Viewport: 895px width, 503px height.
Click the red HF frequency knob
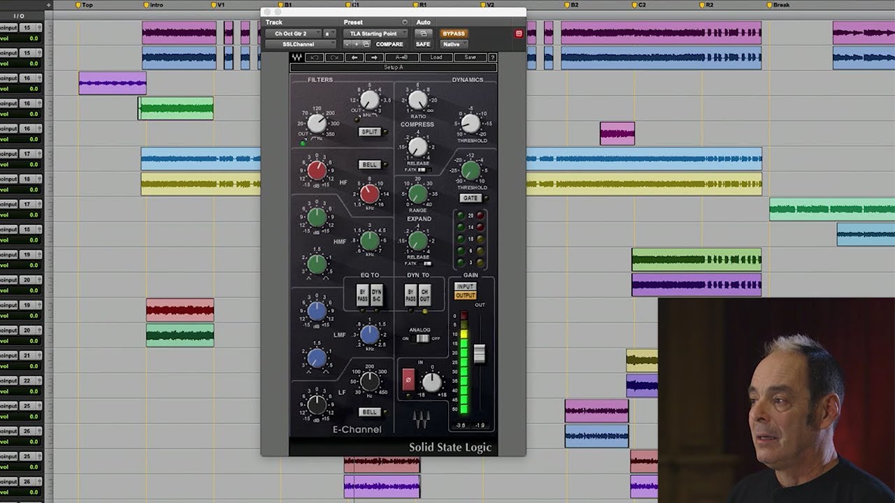369,194
